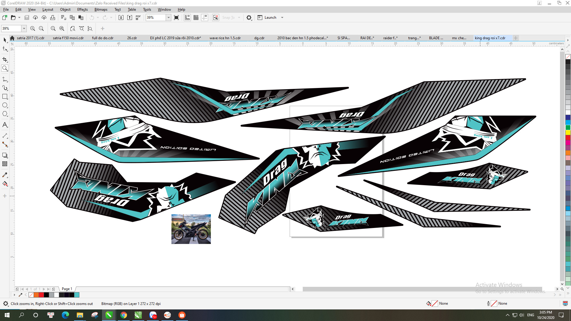The image size is (571, 321).
Task: Click the Launch button
Action: tap(268, 18)
